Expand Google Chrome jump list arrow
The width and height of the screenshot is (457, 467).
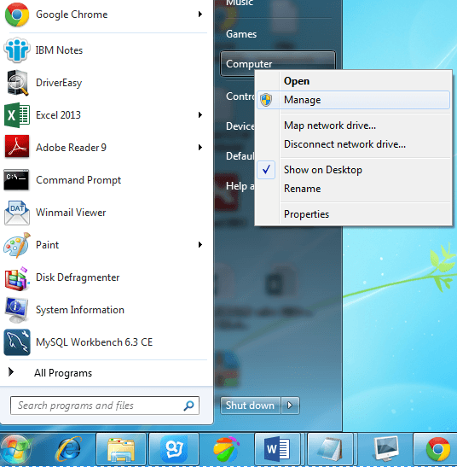[200, 15]
